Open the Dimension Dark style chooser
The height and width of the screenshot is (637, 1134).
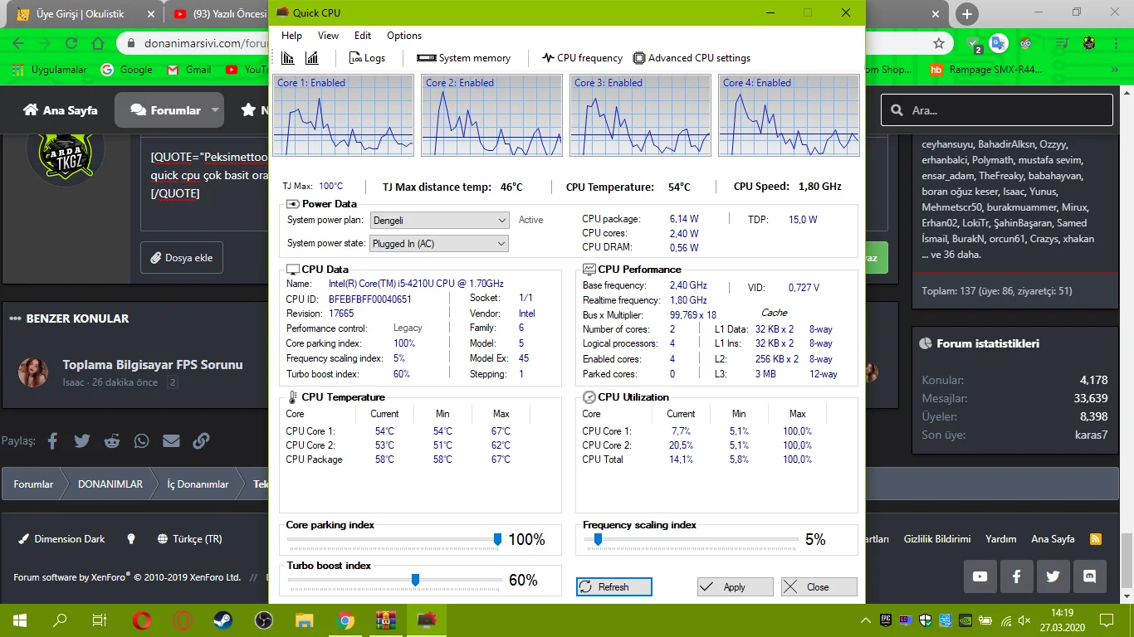(x=61, y=539)
